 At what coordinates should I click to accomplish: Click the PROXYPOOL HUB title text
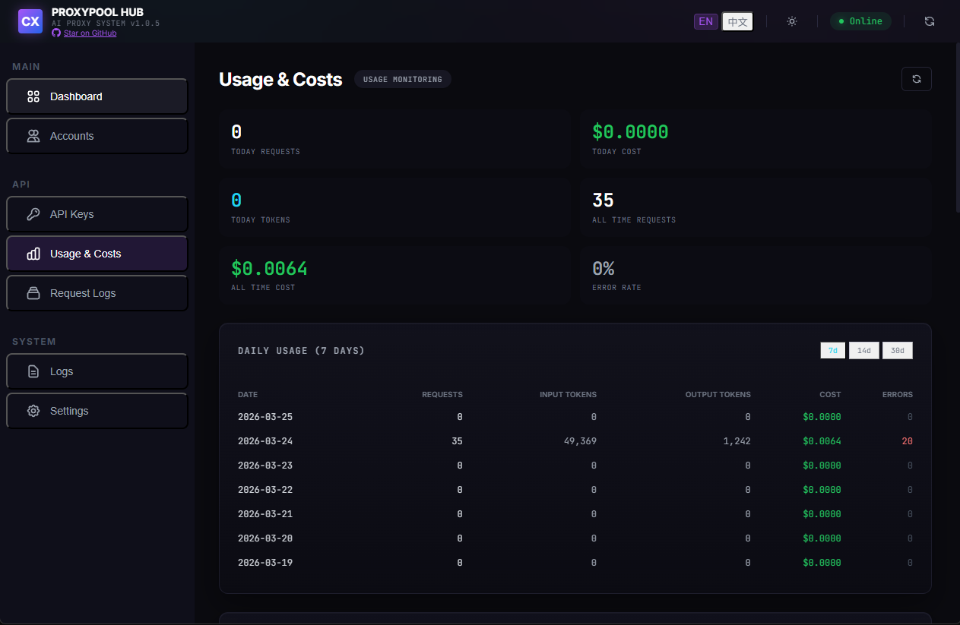[97, 12]
